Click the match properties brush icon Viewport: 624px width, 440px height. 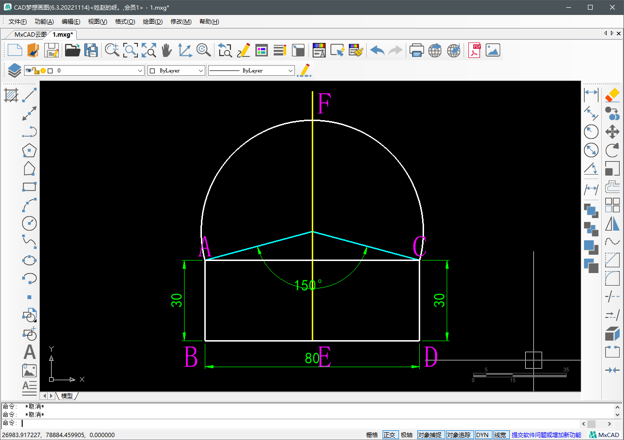355,50
